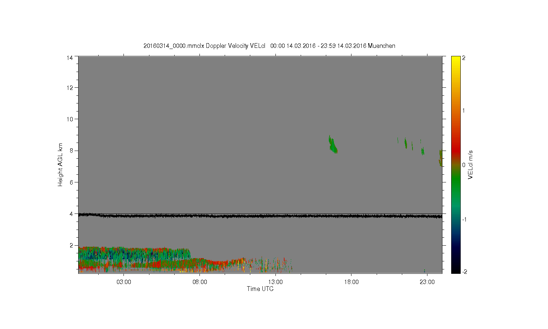Click the low-level velocity echoes below 2 km at 03:00
This screenshot has height=329, width=548.
point(124,259)
